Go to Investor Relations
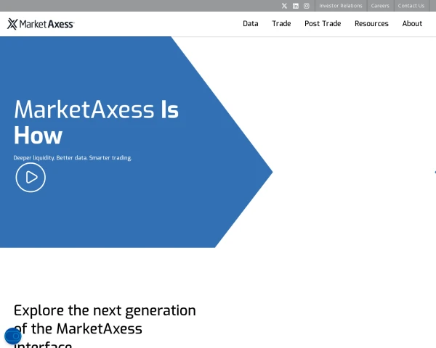 coord(341,6)
